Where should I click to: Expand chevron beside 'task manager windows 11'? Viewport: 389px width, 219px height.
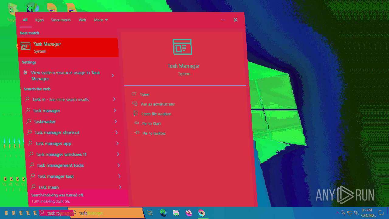pyautogui.click(x=118, y=154)
